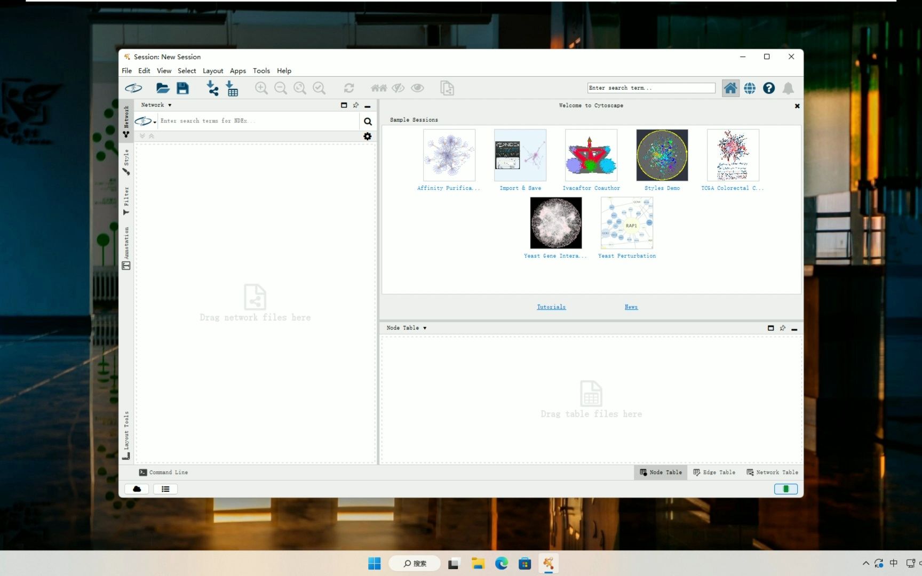Open the Layout Tools side tab

pos(126,435)
